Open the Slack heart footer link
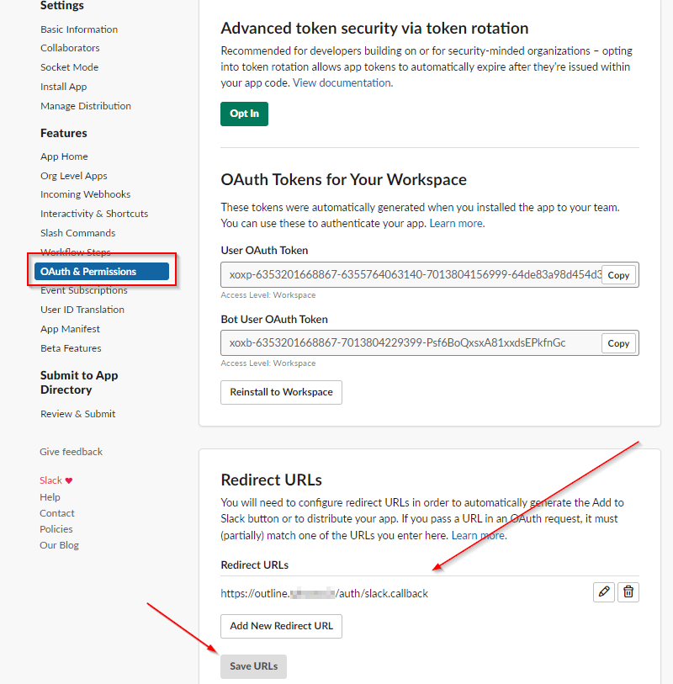The width and height of the screenshot is (673, 684). (x=56, y=480)
